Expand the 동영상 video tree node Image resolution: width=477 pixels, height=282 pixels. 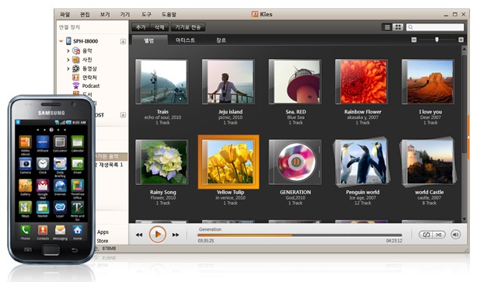68,68
